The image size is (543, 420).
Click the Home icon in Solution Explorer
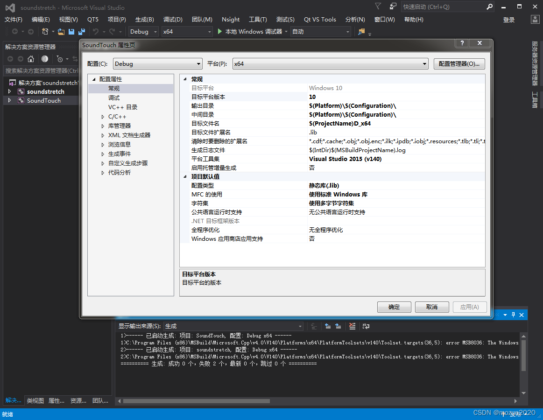pos(31,59)
